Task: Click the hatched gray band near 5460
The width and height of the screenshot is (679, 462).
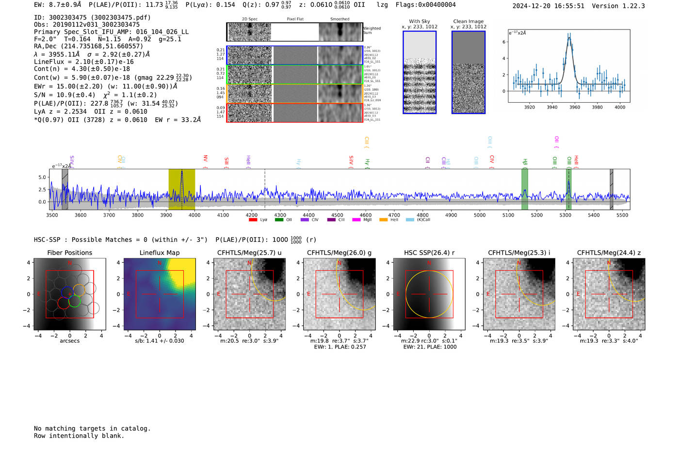Action: pyautogui.click(x=612, y=189)
